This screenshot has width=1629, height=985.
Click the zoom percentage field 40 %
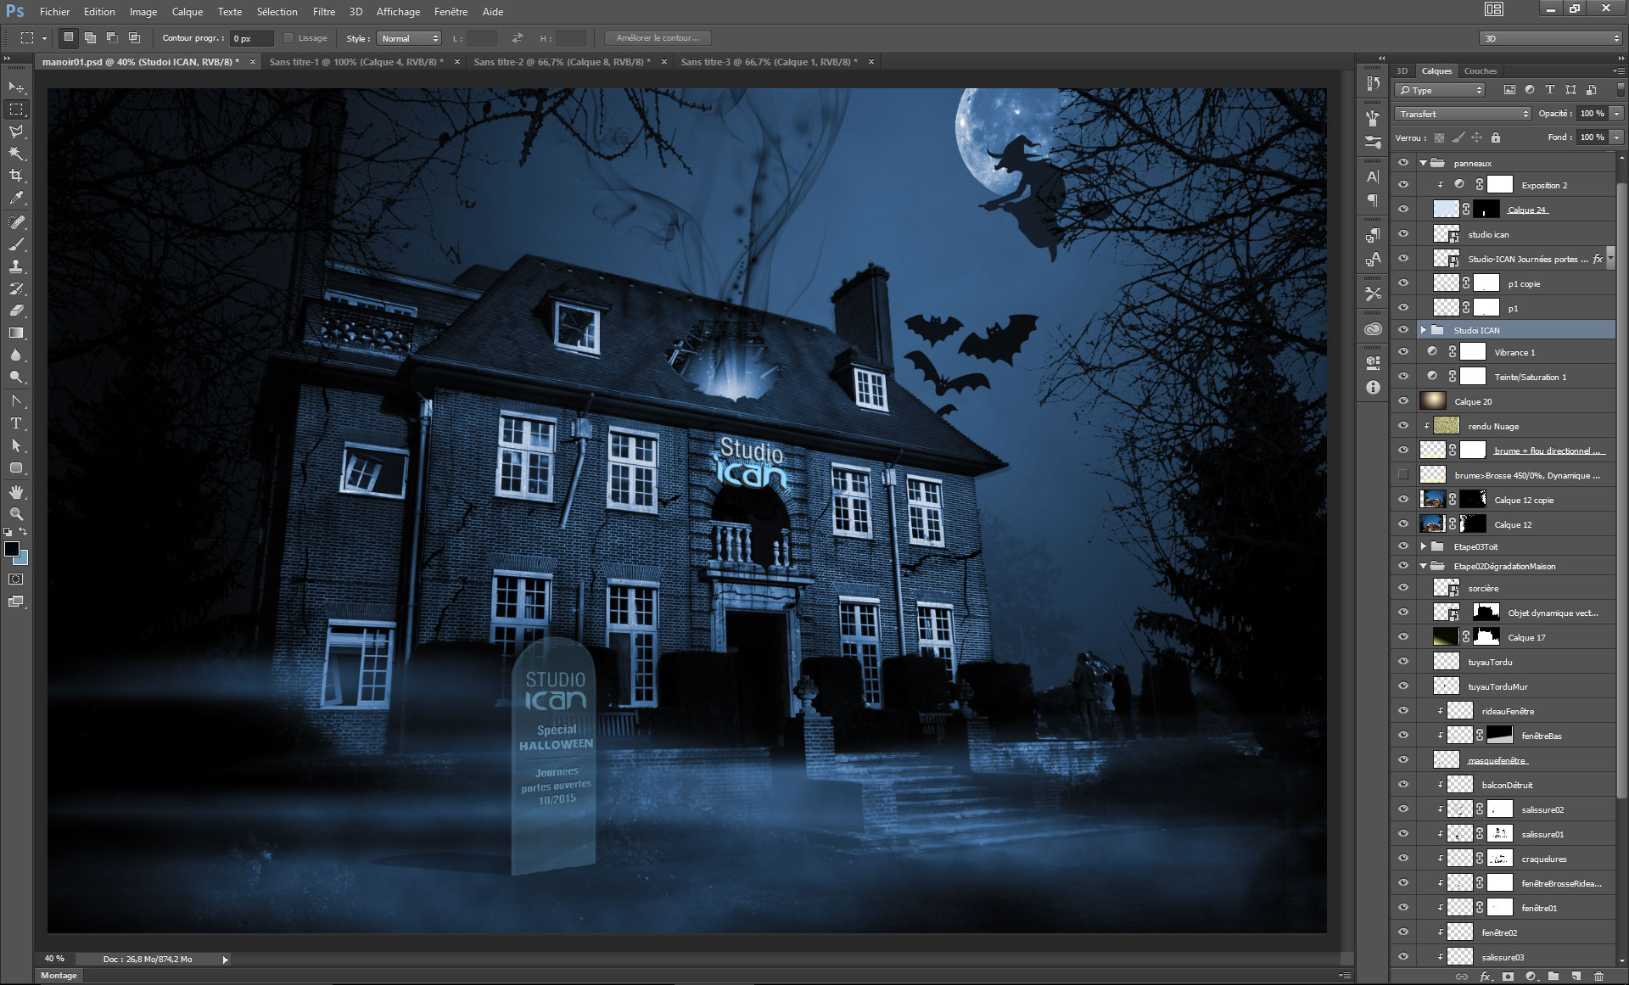tap(54, 959)
